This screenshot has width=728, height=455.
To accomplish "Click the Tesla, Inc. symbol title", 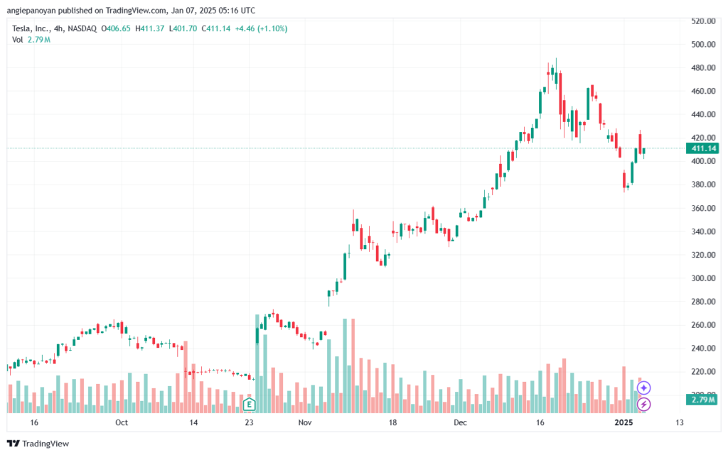I will pos(31,28).
